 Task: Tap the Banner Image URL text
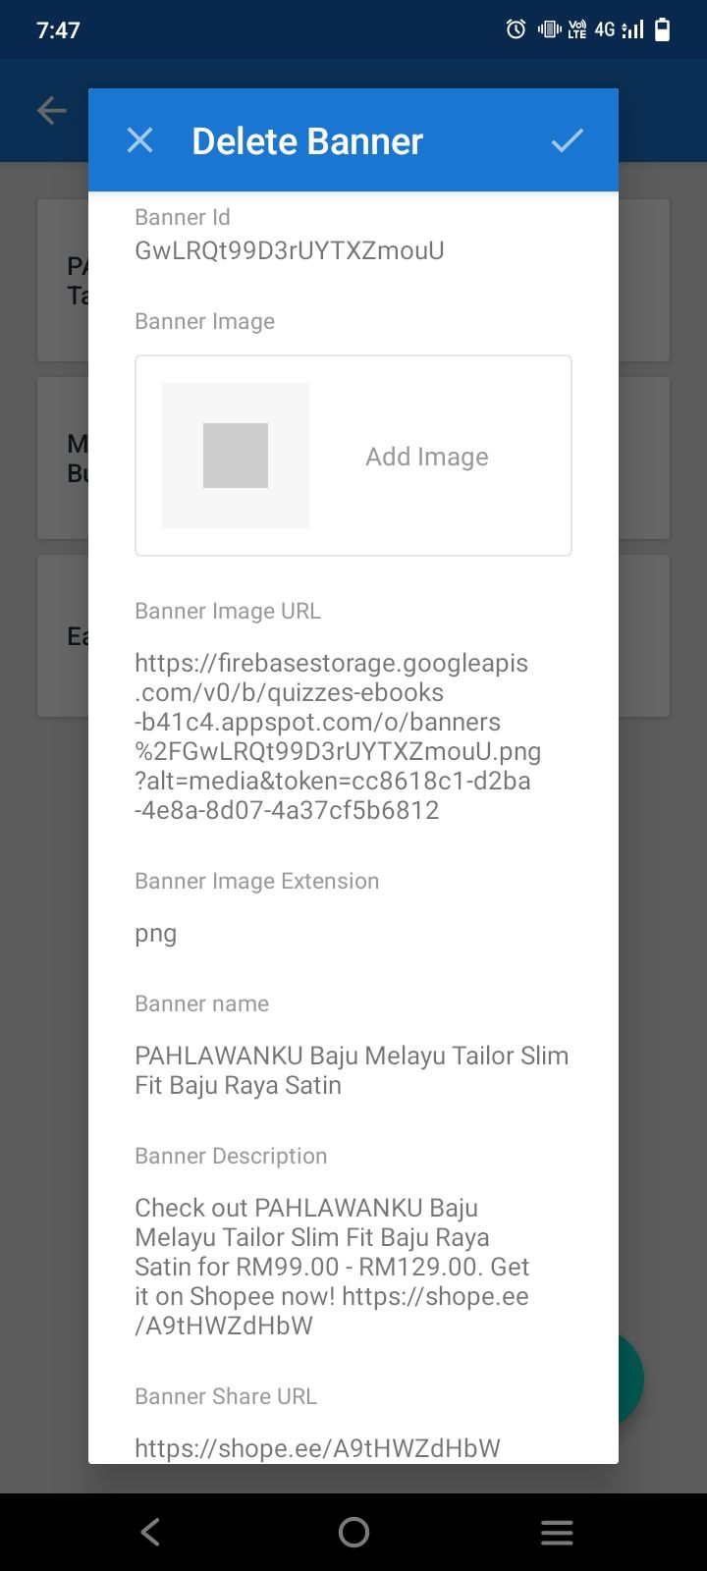[338, 736]
